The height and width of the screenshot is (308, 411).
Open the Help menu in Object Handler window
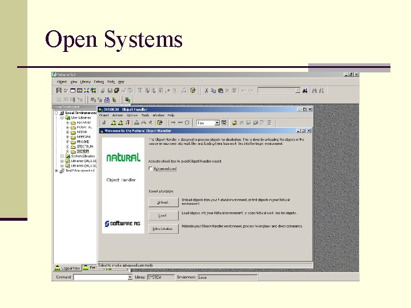pyautogui.click(x=171, y=115)
